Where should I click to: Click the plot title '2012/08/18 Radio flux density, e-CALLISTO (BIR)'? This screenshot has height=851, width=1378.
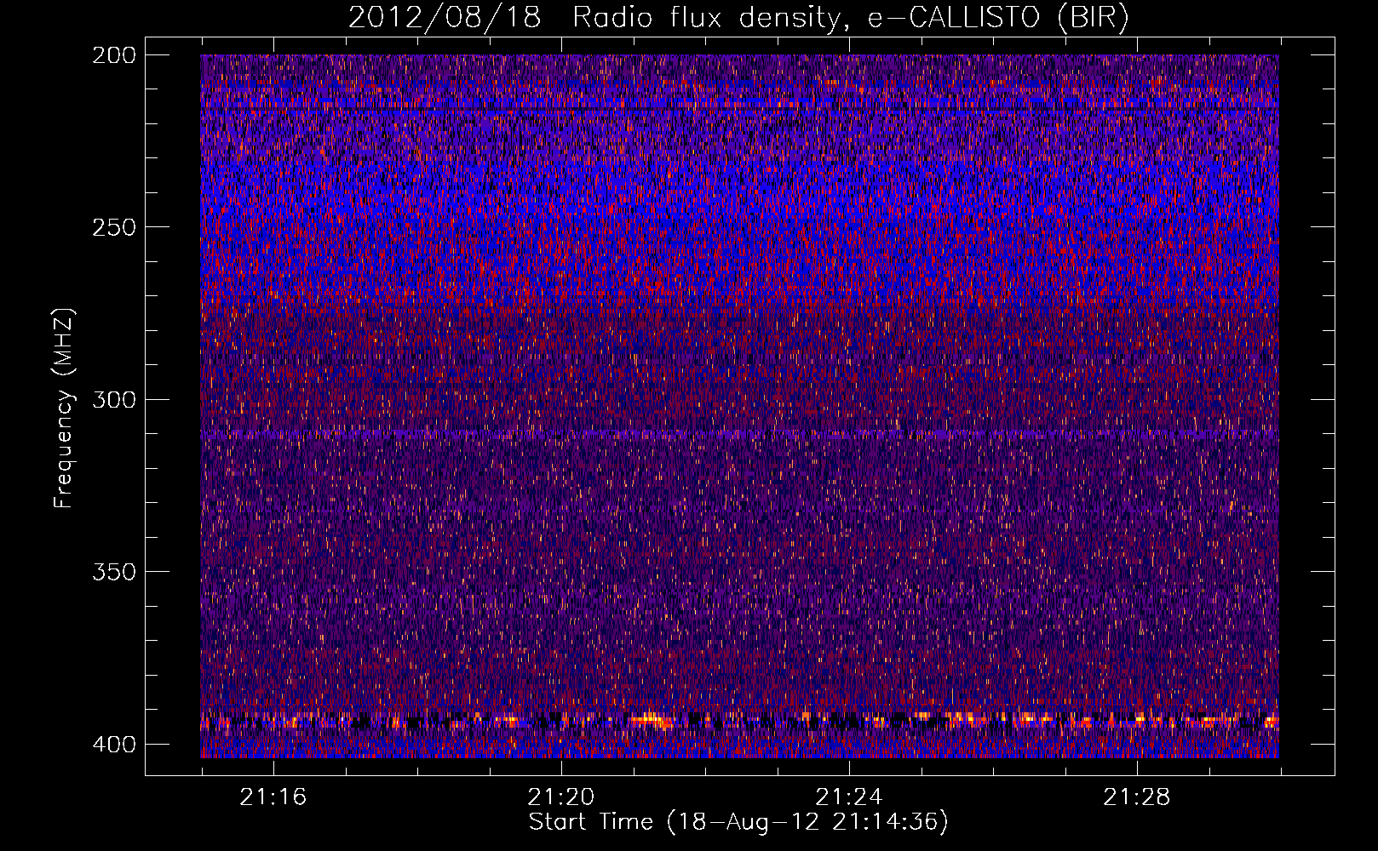(x=738, y=18)
